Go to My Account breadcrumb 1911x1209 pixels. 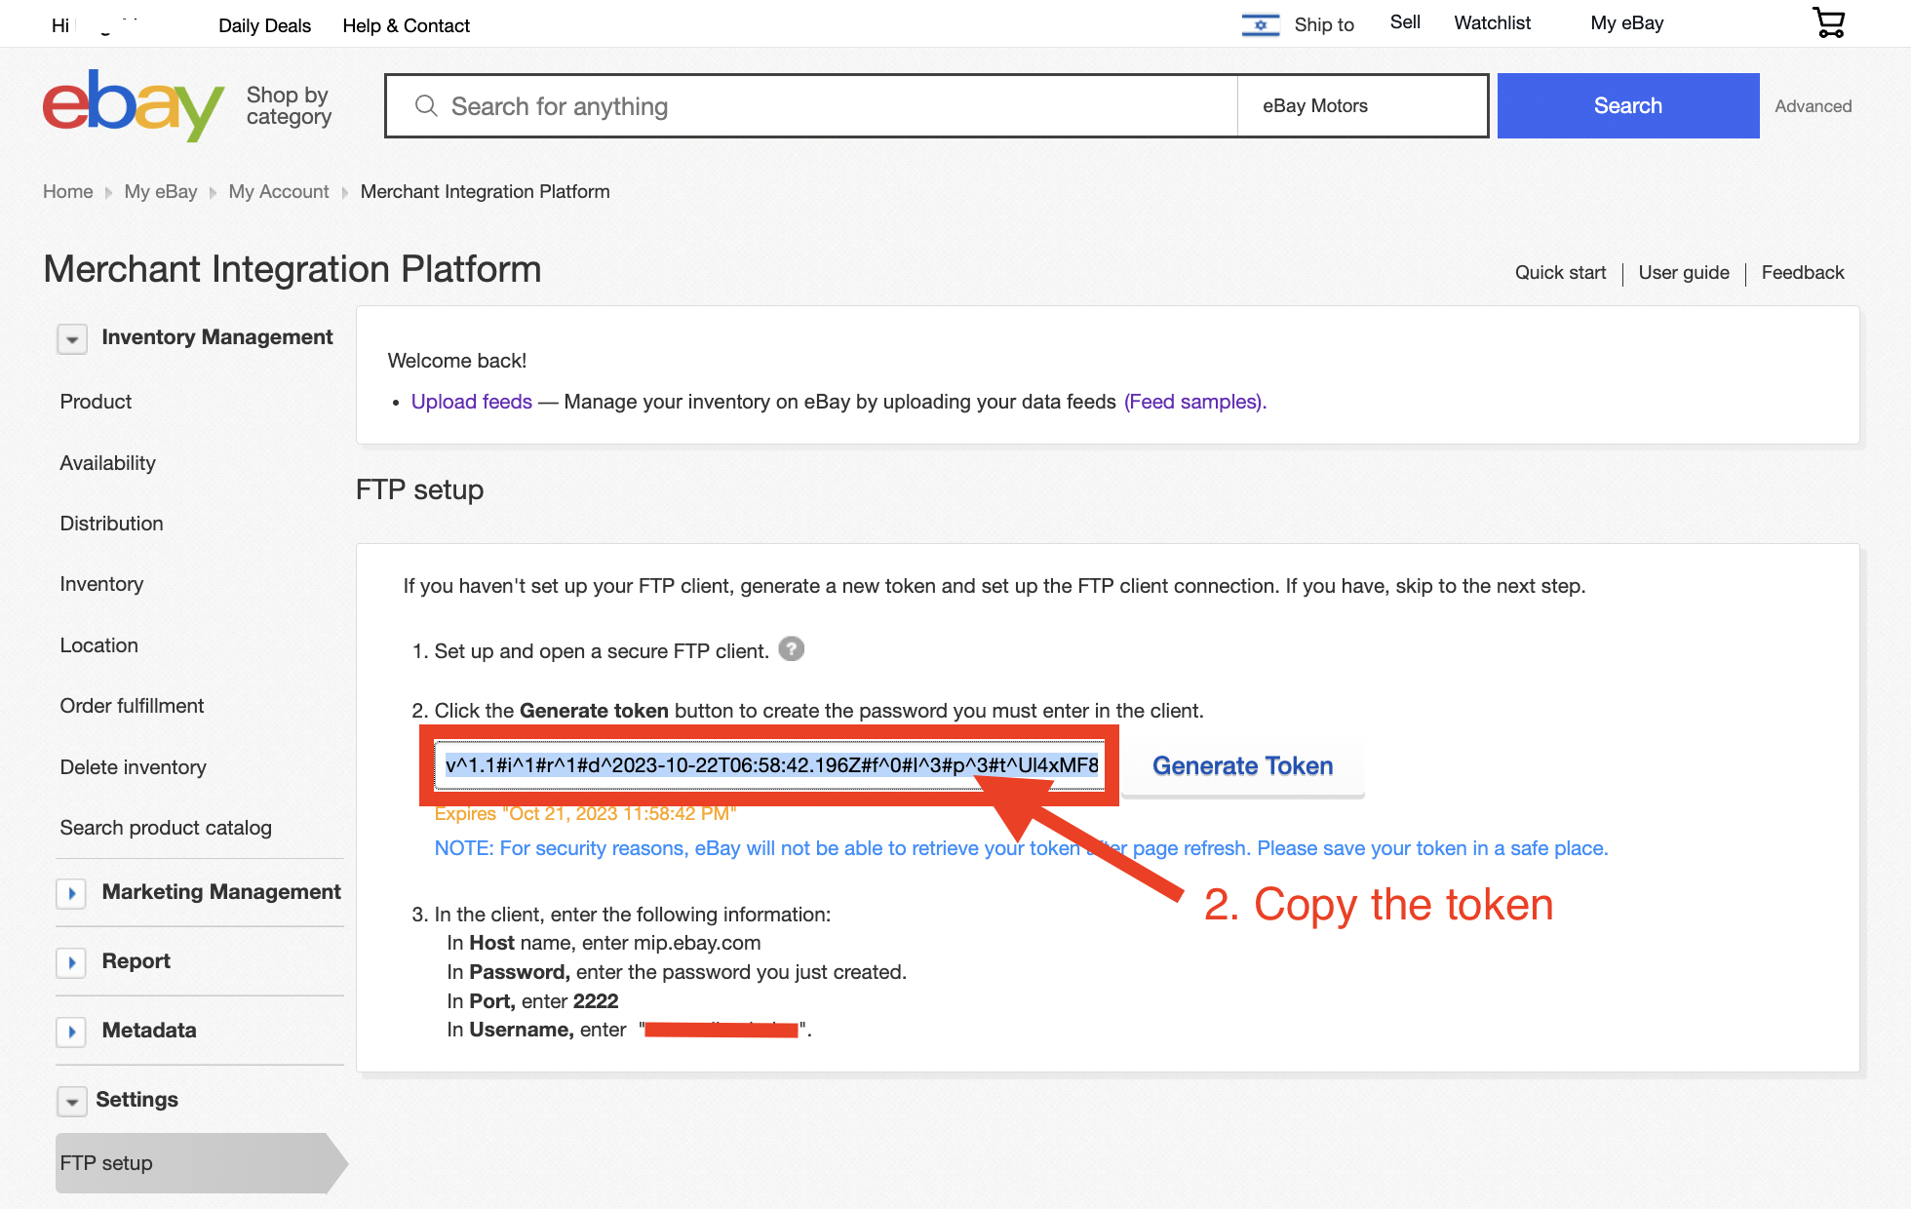(279, 192)
